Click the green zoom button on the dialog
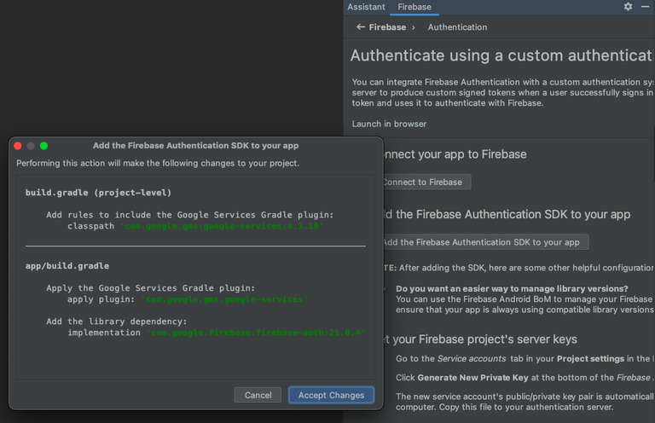This screenshot has height=423, width=655. coord(43,146)
